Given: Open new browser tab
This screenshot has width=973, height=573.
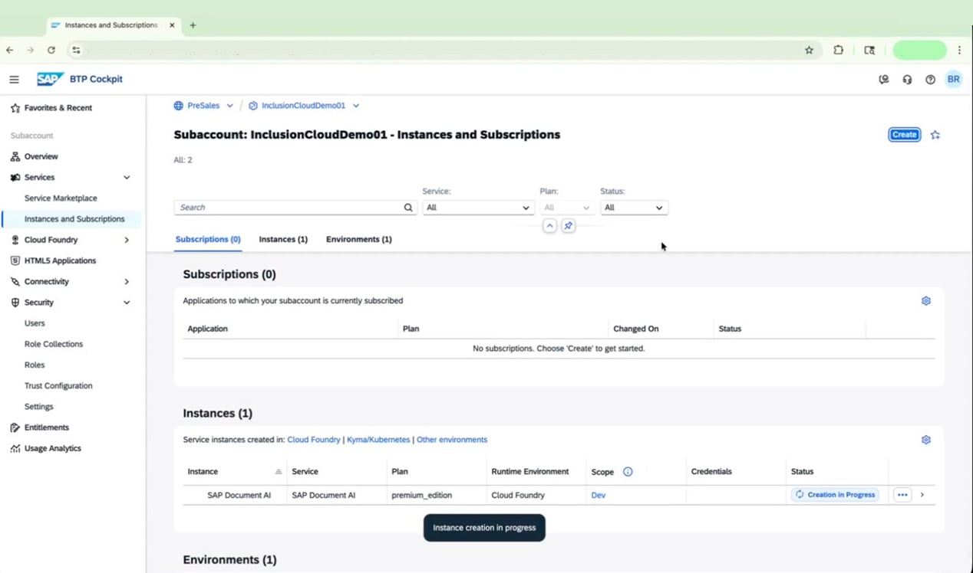Looking at the screenshot, I should click(193, 25).
